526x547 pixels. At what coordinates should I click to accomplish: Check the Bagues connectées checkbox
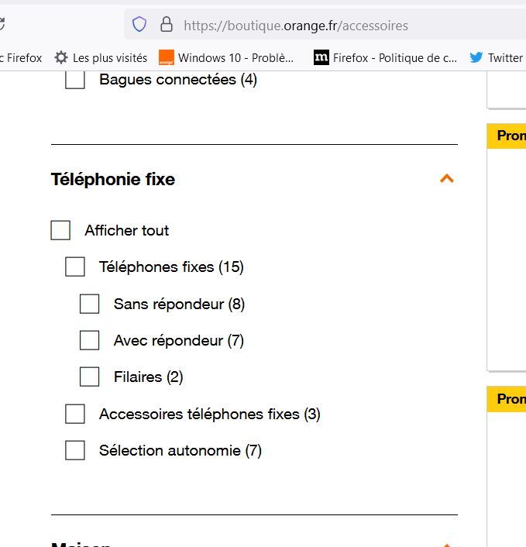tap(75, 79)
